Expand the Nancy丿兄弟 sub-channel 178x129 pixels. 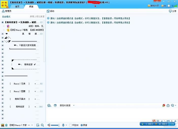3,84
